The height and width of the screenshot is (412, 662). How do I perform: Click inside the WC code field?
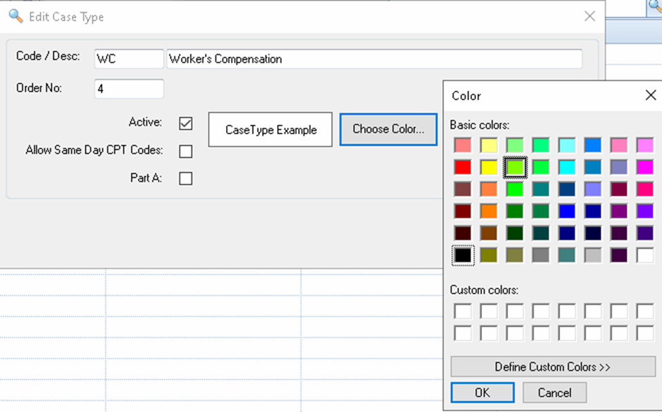click(128, 59)
